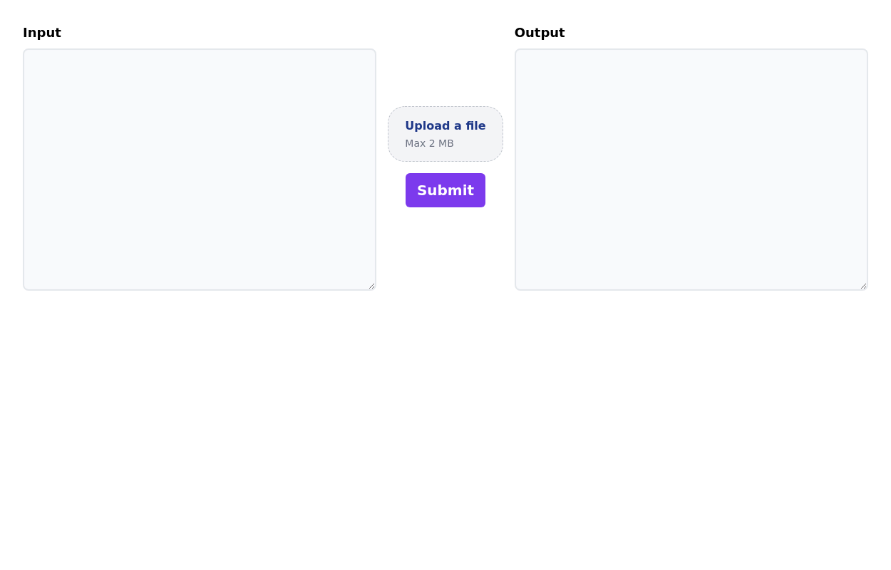Screen dimensions: 891x570
Task: Place cursor in the left text box
Action: coord(199,170)
